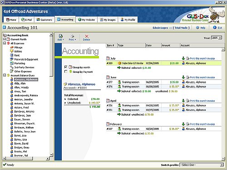Open the Print toolbar button
Screen dimensions: 227x170
coord(72,38)
